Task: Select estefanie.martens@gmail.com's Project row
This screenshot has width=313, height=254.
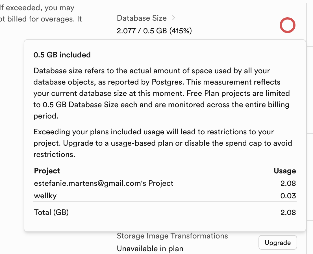Action: tap(103, 183)
